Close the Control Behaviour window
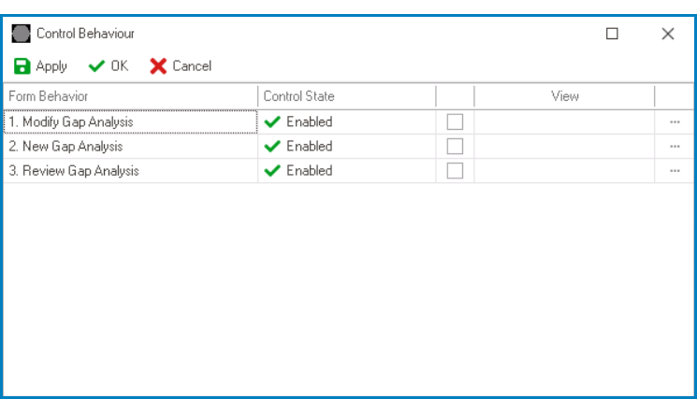Image resolution: width=697 pixels, height=399 pixels. [668, 34]
